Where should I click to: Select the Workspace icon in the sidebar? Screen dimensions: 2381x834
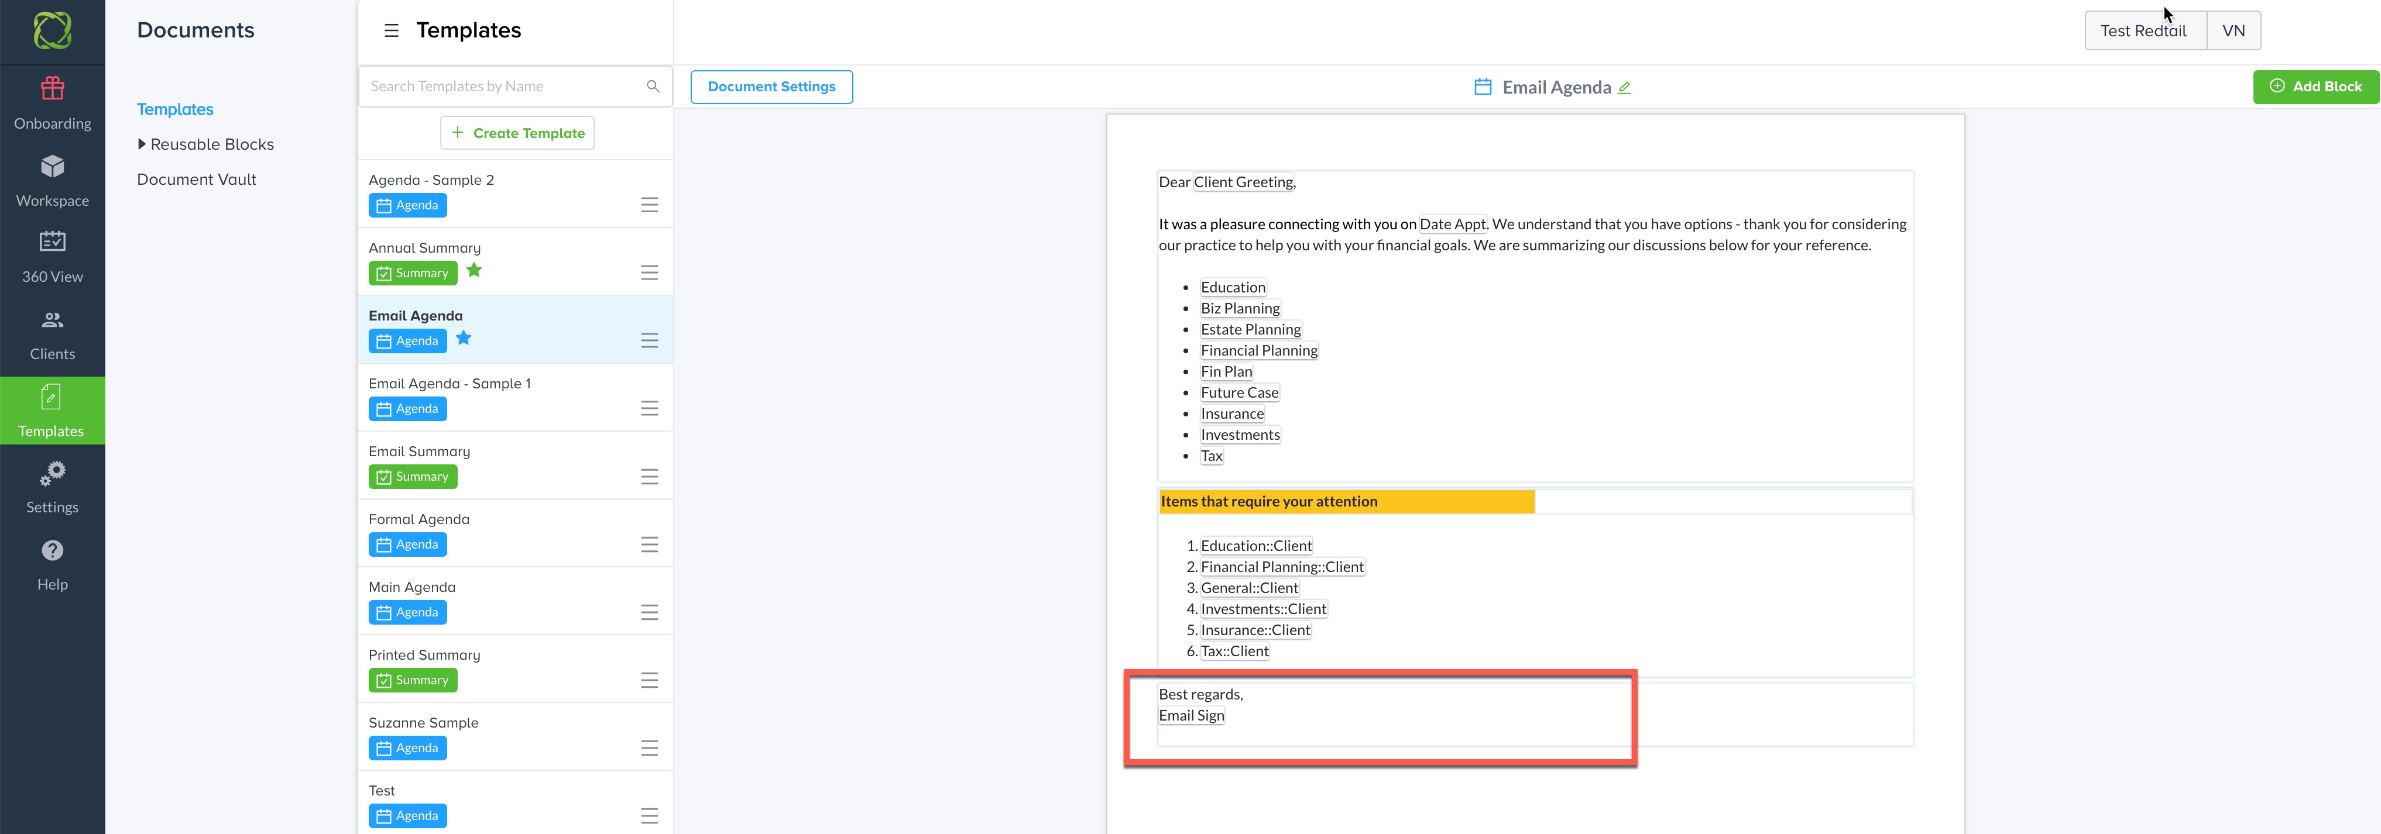(x=52, y=179)
